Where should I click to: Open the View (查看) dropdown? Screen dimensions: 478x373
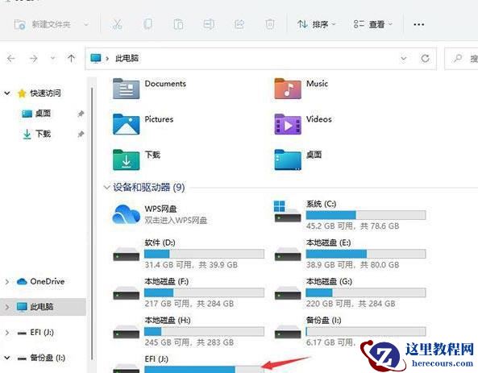[373, 24]
